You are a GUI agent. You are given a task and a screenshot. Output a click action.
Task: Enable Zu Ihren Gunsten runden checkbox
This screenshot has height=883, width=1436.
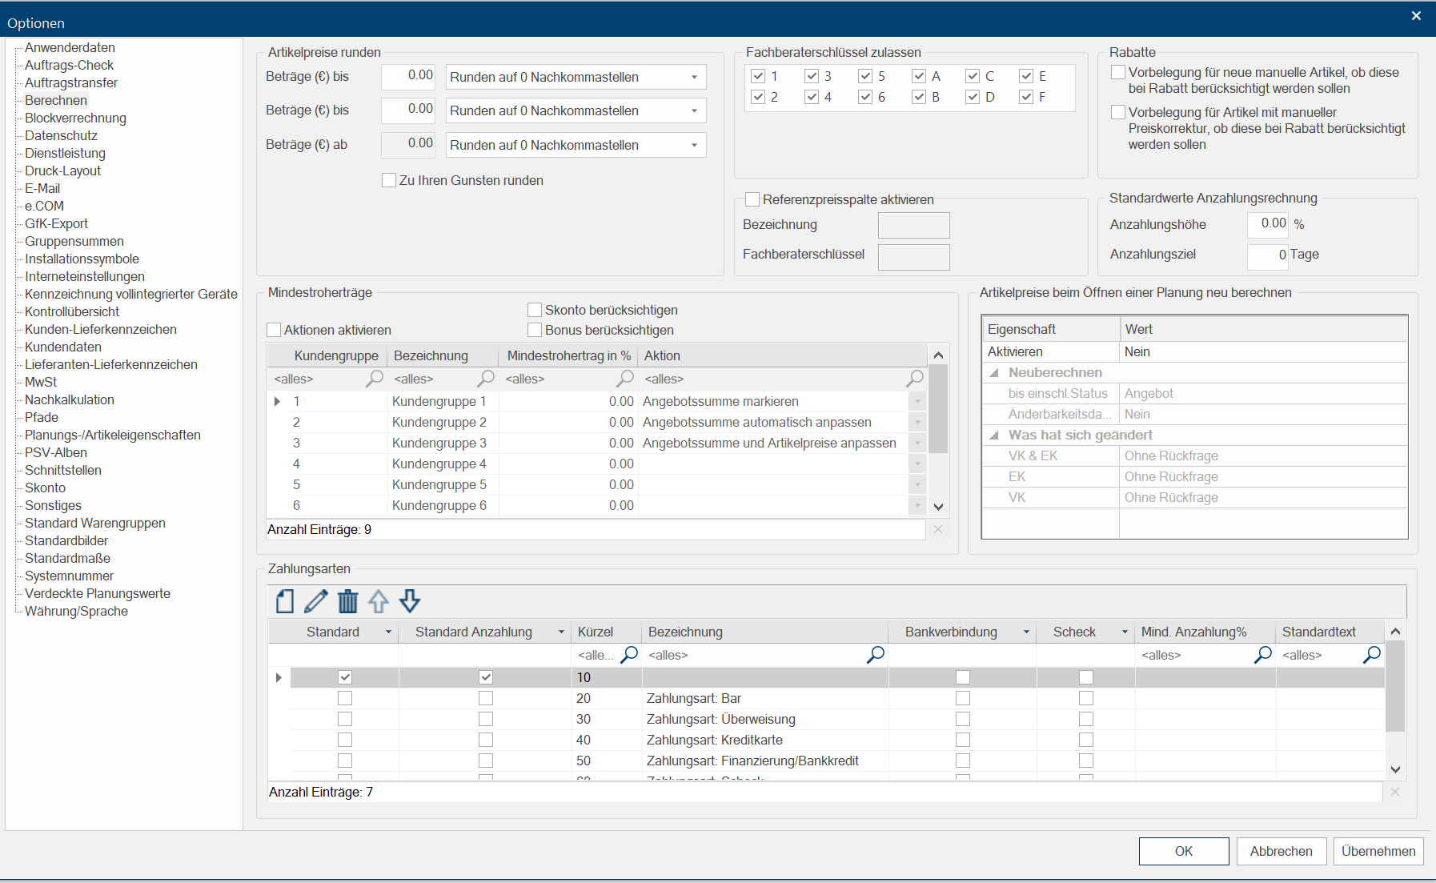(x=390, y=181)
